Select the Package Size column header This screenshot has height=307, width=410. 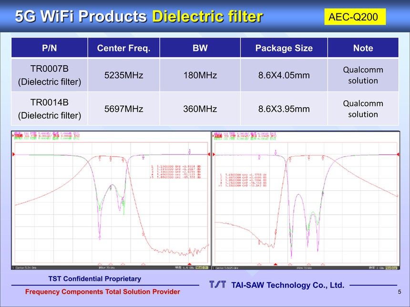[x=284, y=48]
